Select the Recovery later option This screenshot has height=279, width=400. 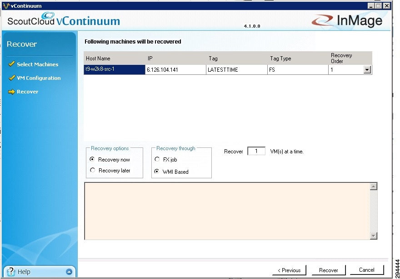92,170
